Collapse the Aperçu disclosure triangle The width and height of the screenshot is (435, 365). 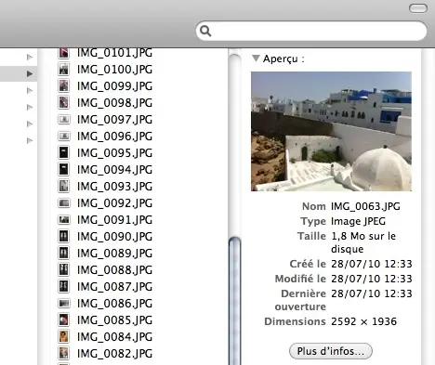[256, 59]
